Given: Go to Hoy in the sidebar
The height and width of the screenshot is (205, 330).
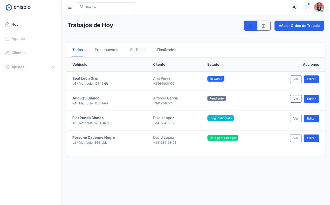Looking at the screenshot, I should [x=15, y=24].
